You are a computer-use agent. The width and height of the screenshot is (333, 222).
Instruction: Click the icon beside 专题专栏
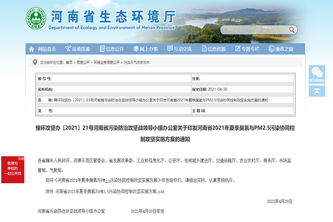click(x=238, y=49)
